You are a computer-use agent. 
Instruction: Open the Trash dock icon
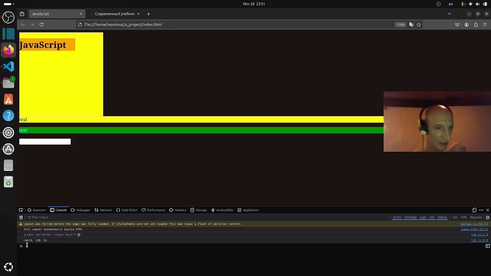coord(8,182)
